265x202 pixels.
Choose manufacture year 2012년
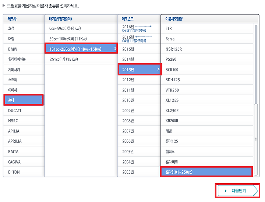pyautogui.click(x=139, y=80)
